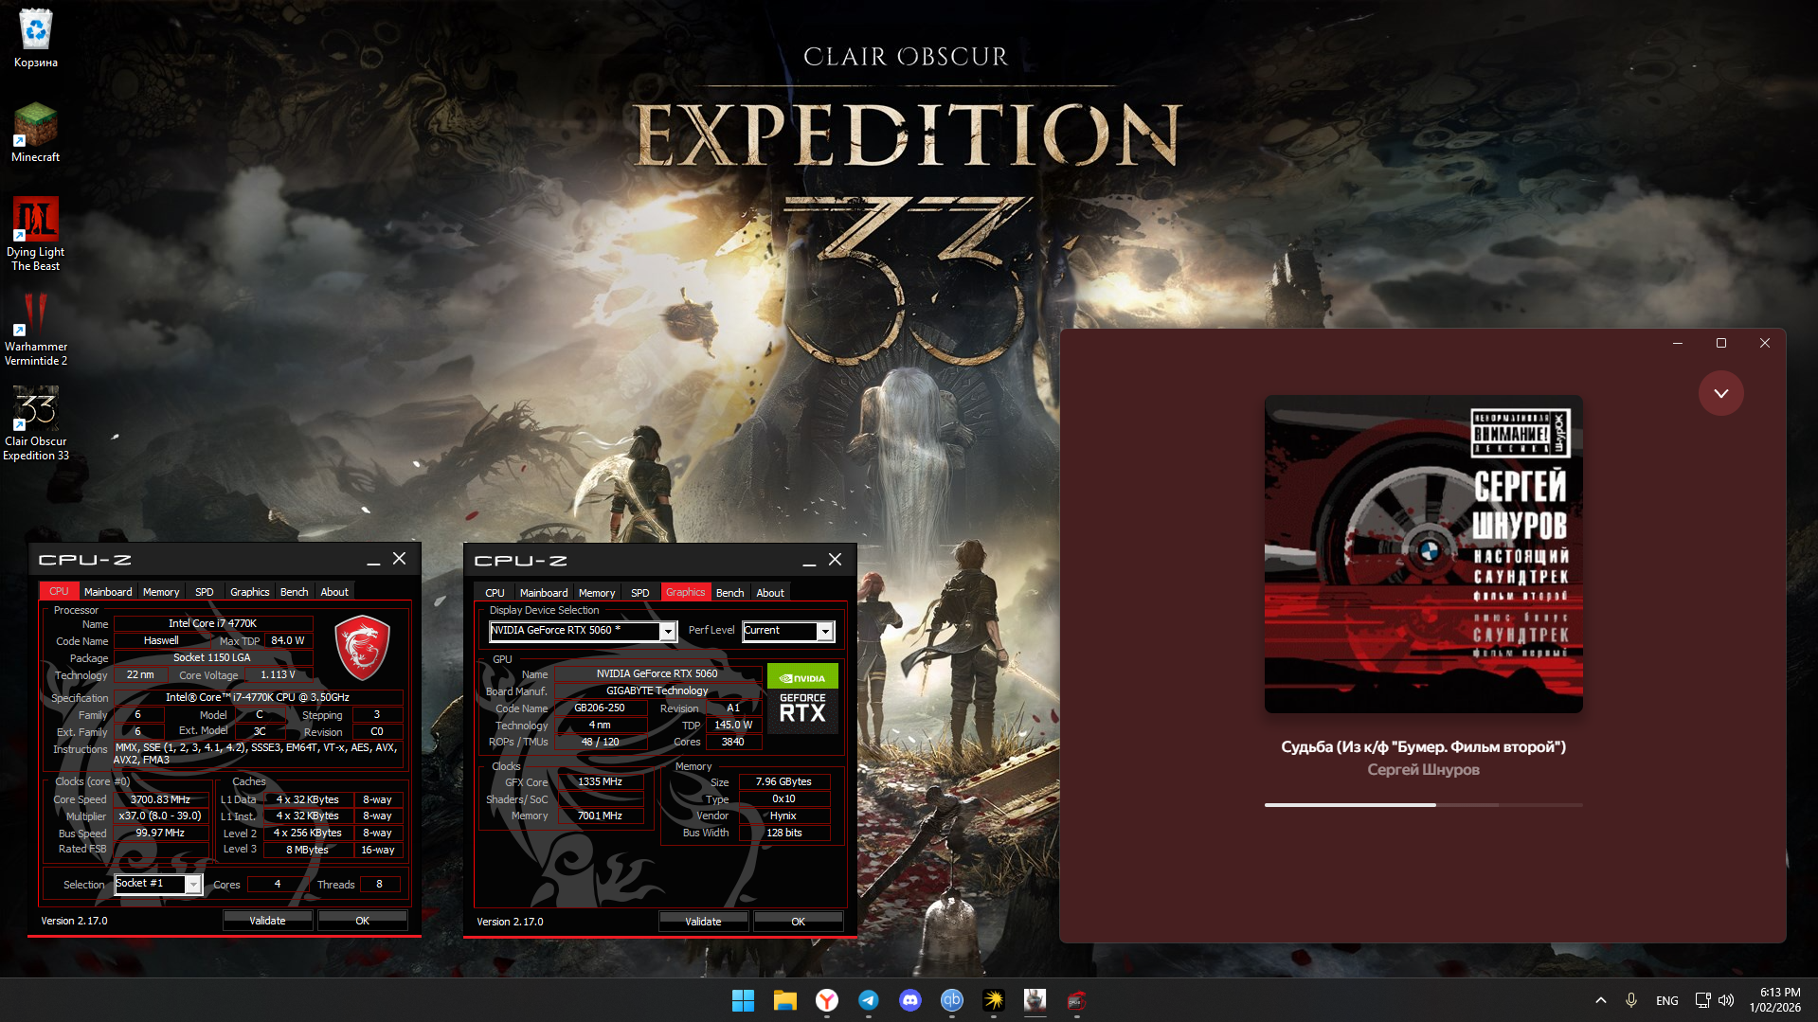The height and width of the screenshot is (1022, 1818).
Task: Click the Windows Start button
Action: pos(743,1000)
